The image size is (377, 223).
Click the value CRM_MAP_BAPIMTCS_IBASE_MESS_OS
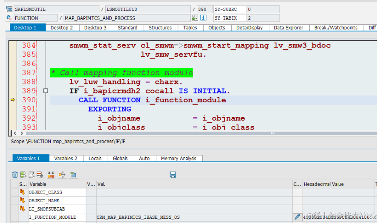click(138, 217)
